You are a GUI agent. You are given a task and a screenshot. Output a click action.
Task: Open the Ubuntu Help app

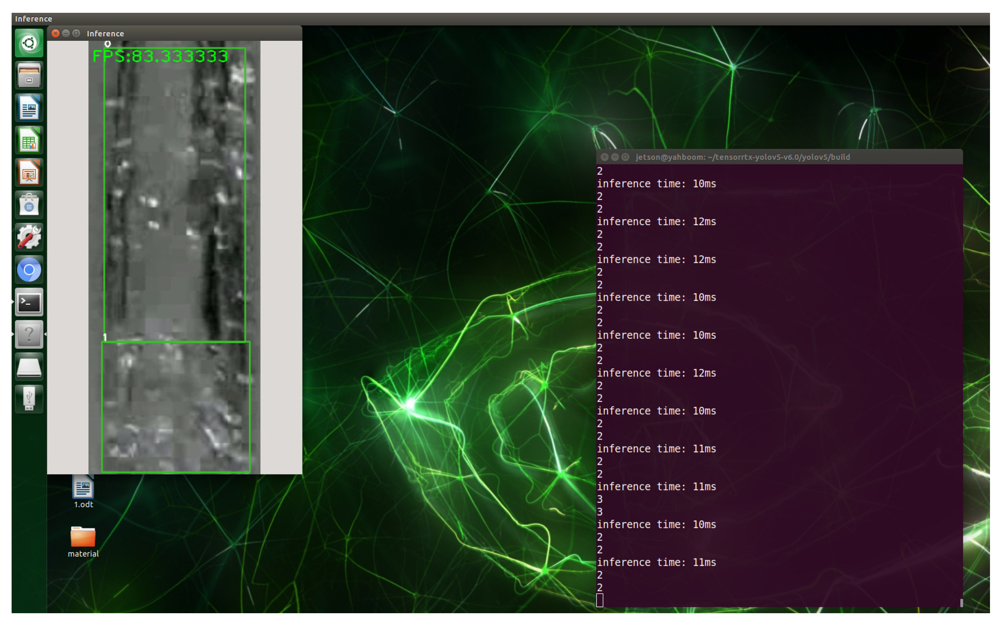(x=29, y=335)
